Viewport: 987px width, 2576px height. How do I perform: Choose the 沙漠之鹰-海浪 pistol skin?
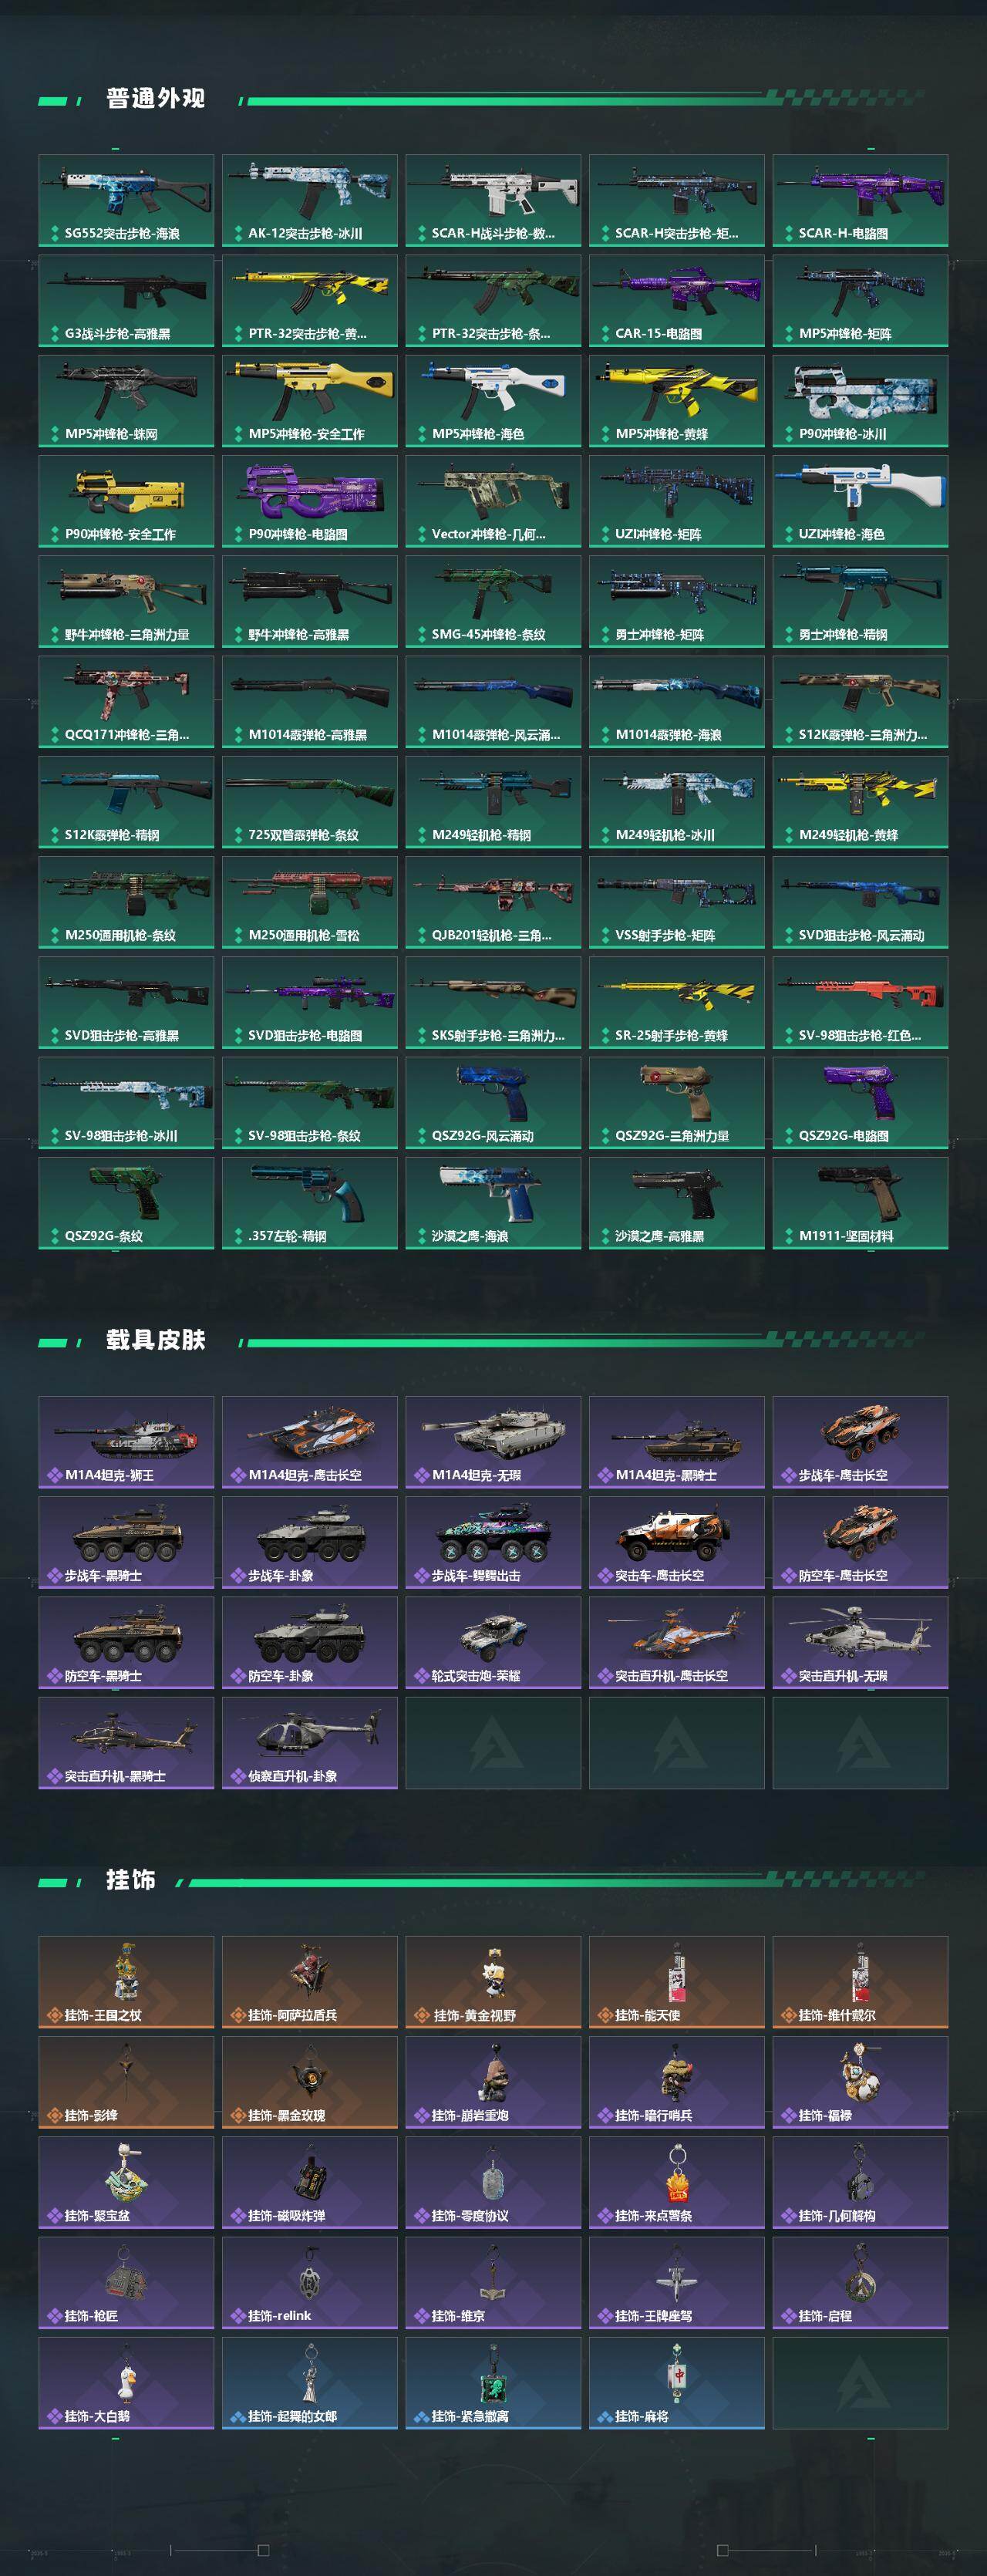493,1203
